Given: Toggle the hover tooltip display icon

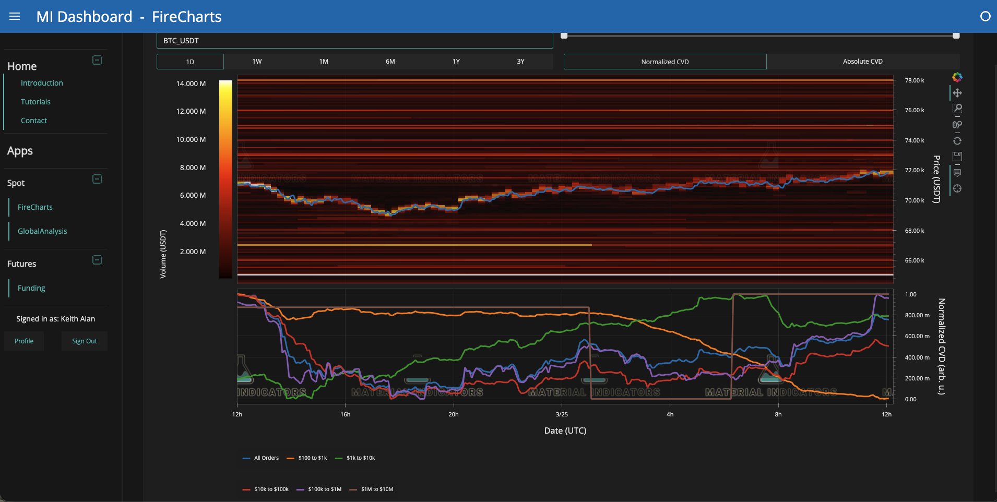Looking at the screenshot, I should (958, 172).
